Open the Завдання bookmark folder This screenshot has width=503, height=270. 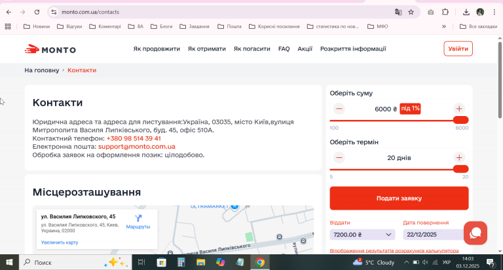click(195, 26)
